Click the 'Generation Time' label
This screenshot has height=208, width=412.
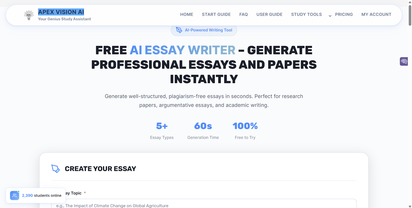tap(203, 138)
